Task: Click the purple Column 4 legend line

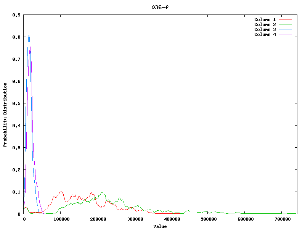Action: pyautogui.click(x=285, y=34)
